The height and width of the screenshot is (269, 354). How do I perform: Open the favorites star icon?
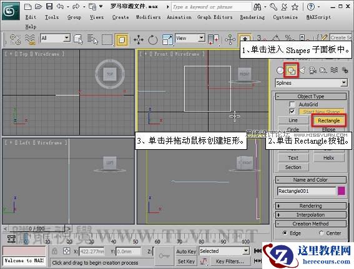(295, 7)
